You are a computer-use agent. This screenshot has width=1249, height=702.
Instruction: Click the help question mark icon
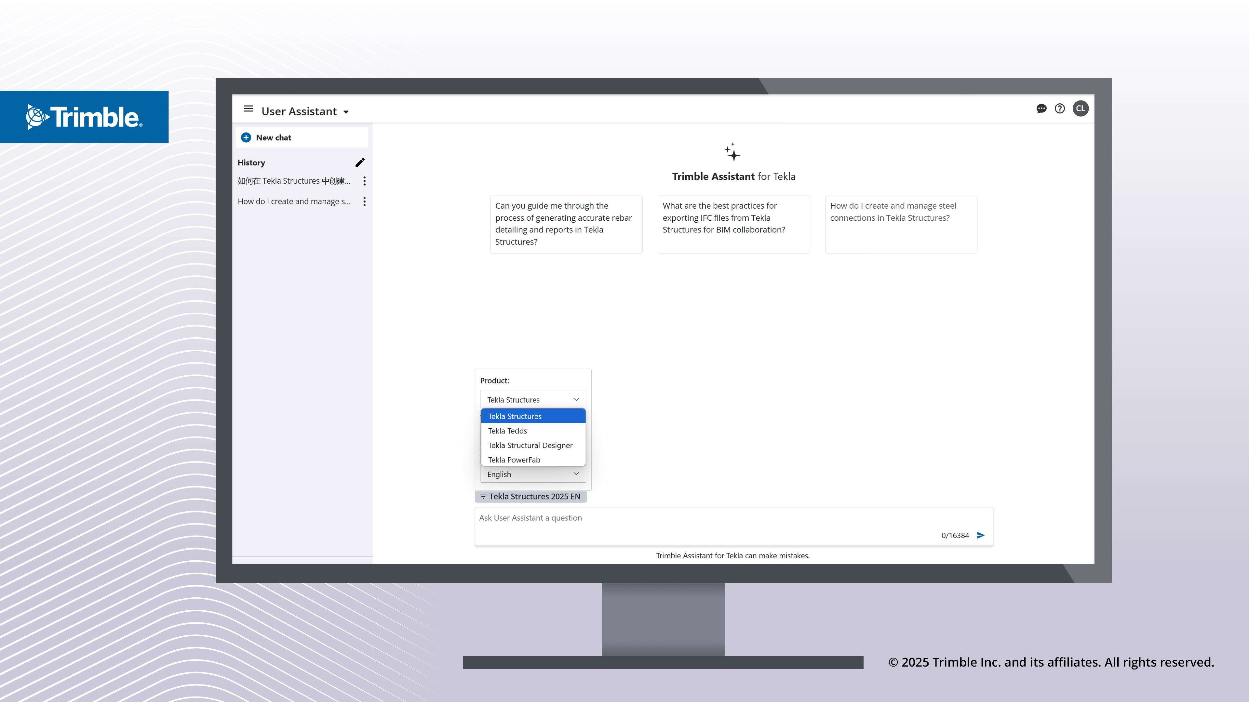point(1059,109)
